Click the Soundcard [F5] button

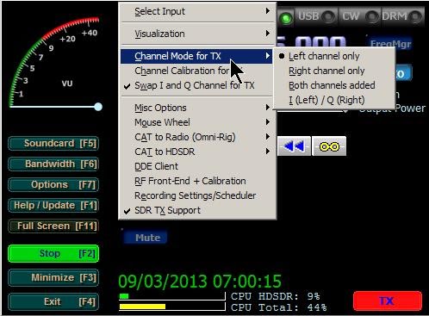coord(53,143)
